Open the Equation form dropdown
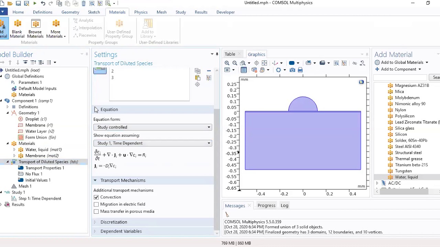This screenshot has height=247, width=440. tap(153, 127)
